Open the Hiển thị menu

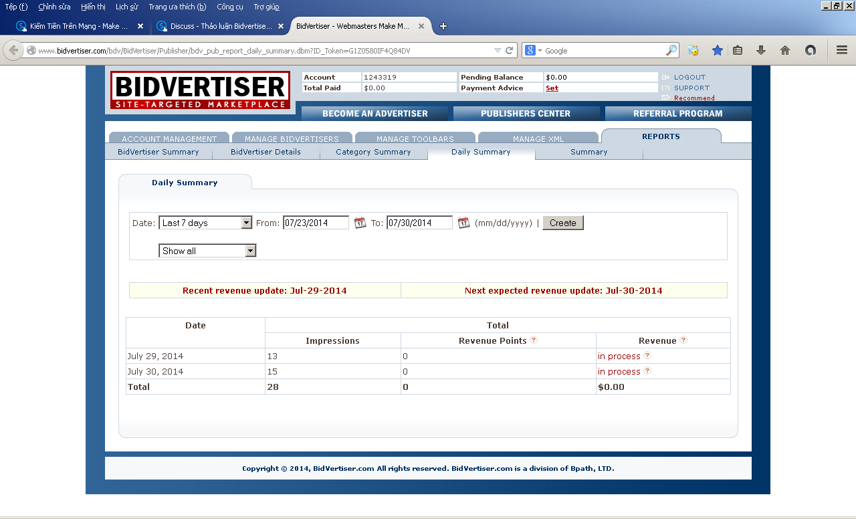pyautogui.click(x=93, y=7)
